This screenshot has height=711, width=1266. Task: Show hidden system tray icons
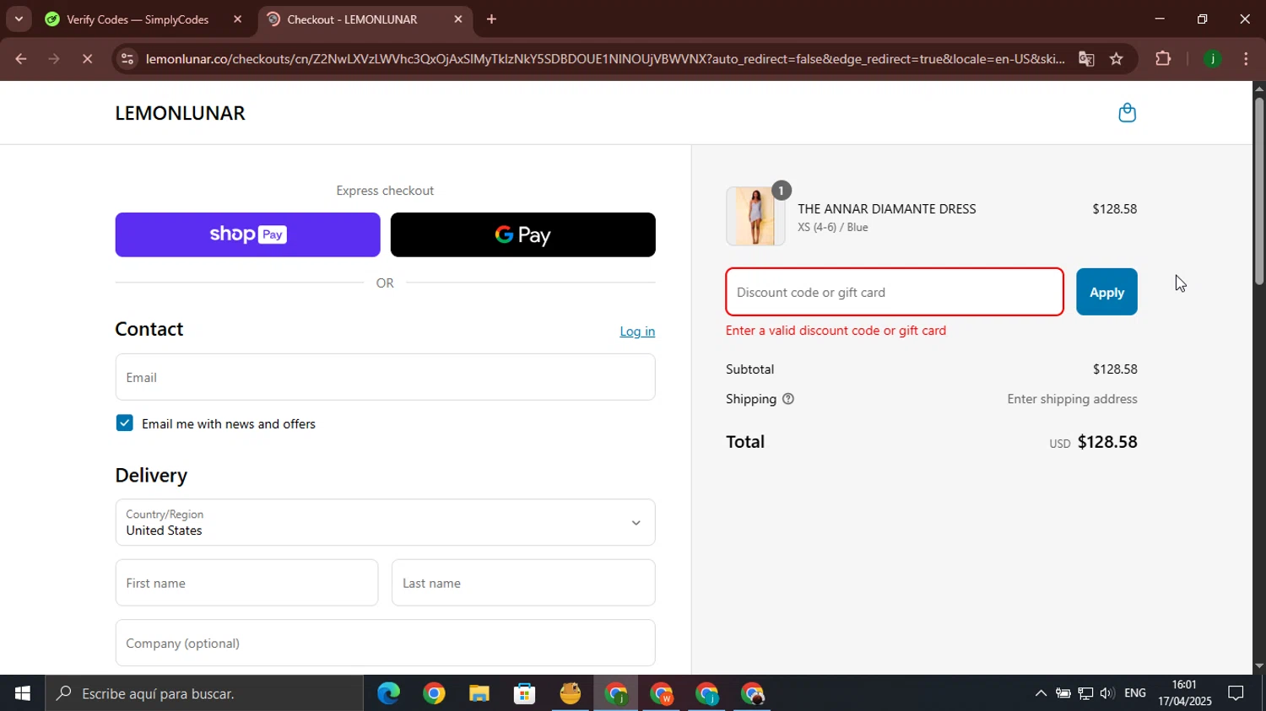tap(1041, 693)
